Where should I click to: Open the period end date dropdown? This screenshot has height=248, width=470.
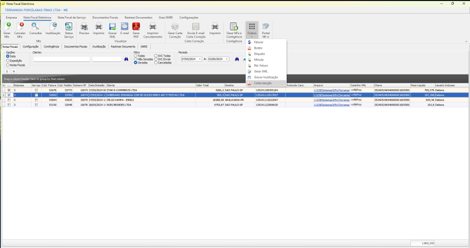tap(227, 59)
